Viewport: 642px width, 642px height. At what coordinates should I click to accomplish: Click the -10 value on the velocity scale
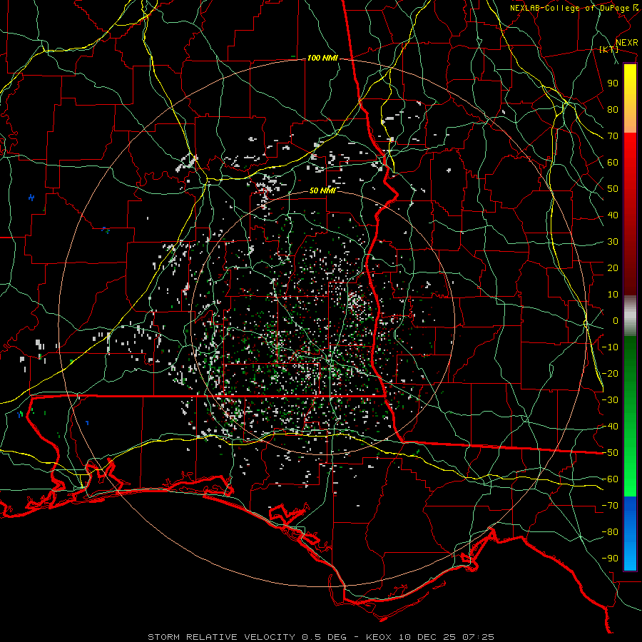tap(610, 347)
